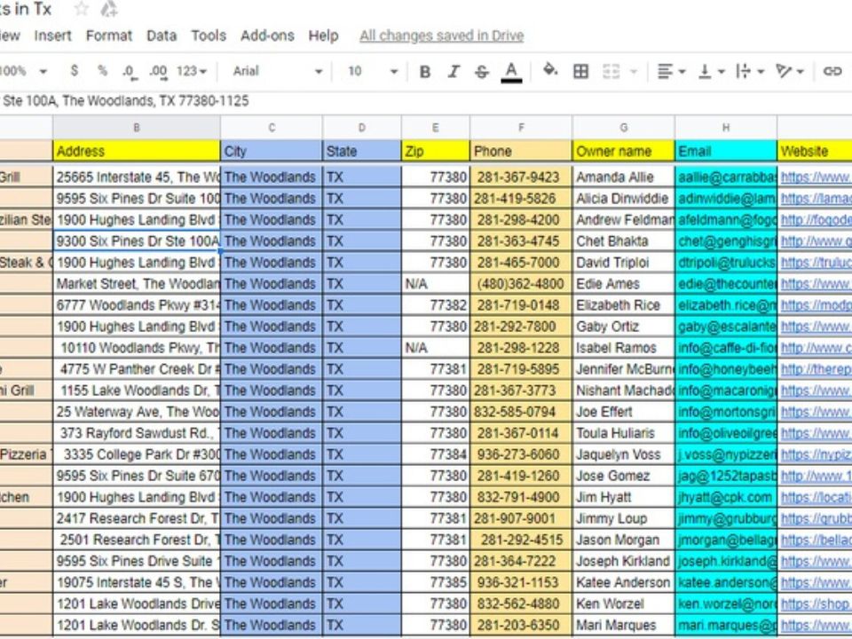This screenshot has width=852, height=639.
Task: Click the Drive move-to-folder icon
Action: click(x=109, y=9)
